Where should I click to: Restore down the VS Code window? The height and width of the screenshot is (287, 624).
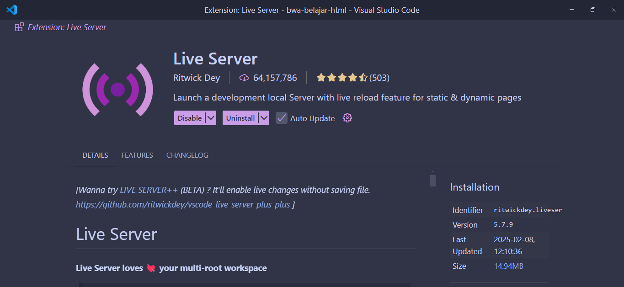click(592, 10)
